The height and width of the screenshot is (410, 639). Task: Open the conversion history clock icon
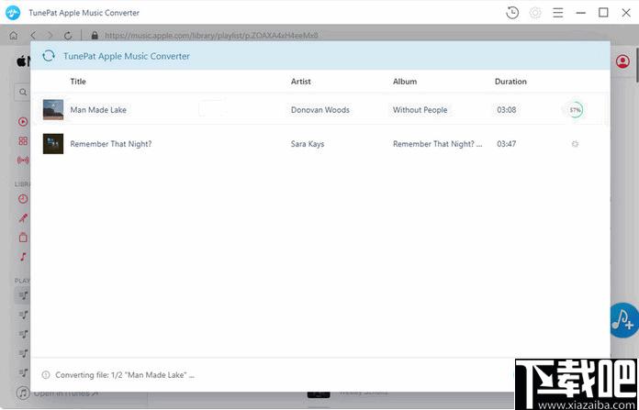[512, 13]
